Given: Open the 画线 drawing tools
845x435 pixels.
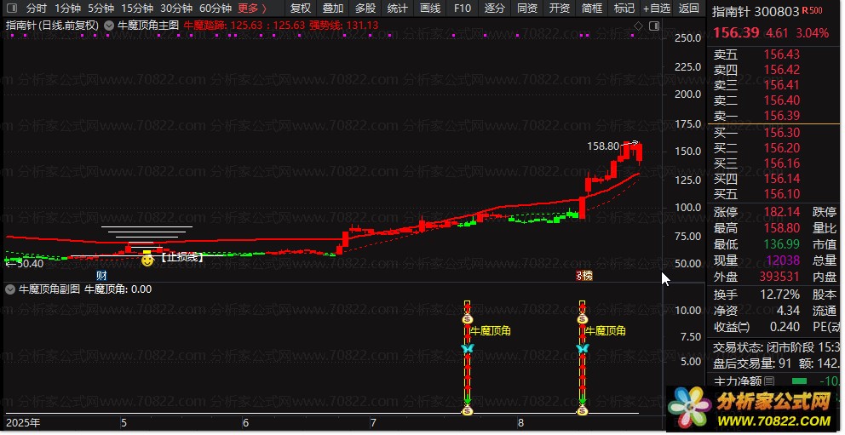Looking at the screenshot, I should [430, 8].
